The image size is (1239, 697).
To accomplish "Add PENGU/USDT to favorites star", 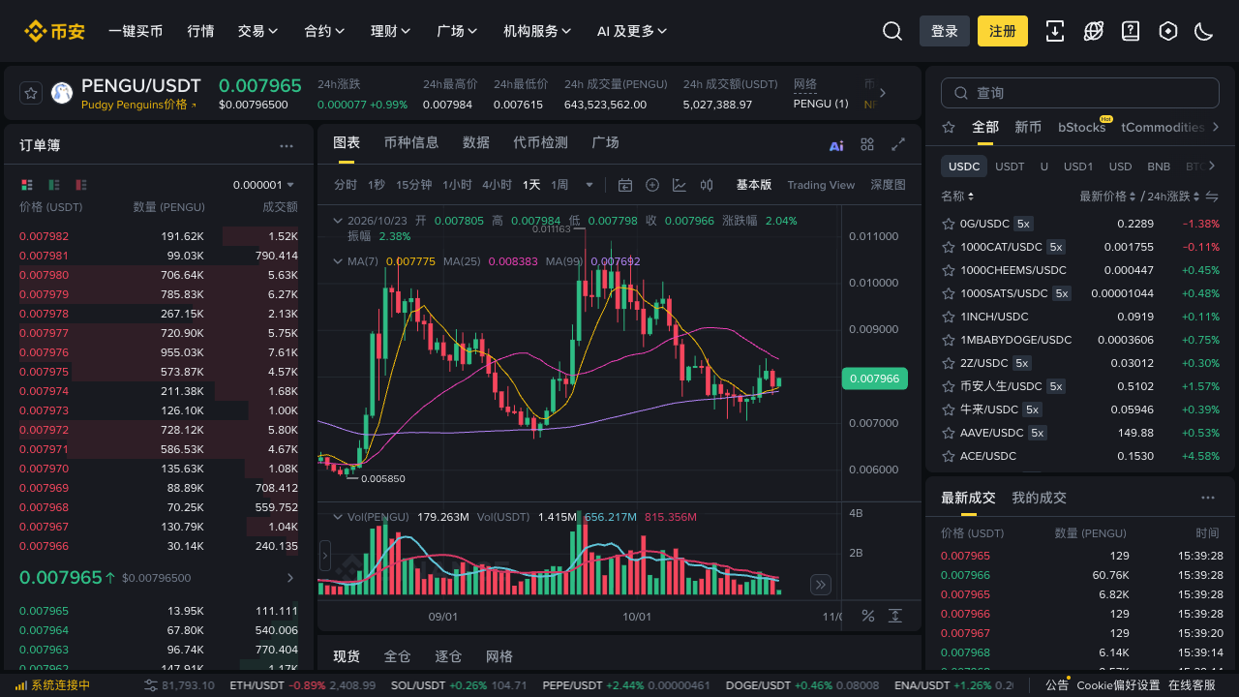I will 31,93.
